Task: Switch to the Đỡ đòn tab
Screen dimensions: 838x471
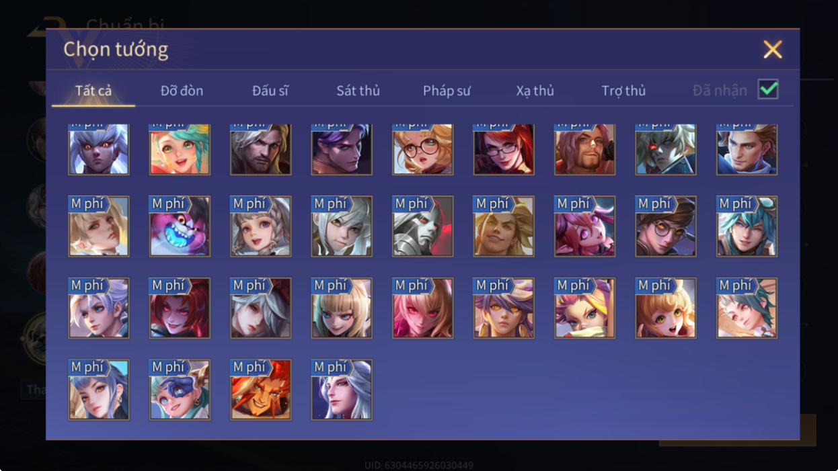Action: coord(182,91)
